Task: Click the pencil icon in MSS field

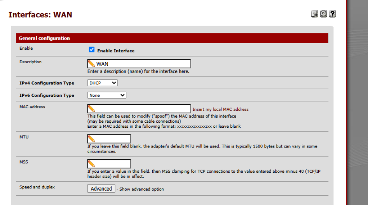Action: (91, 164)
